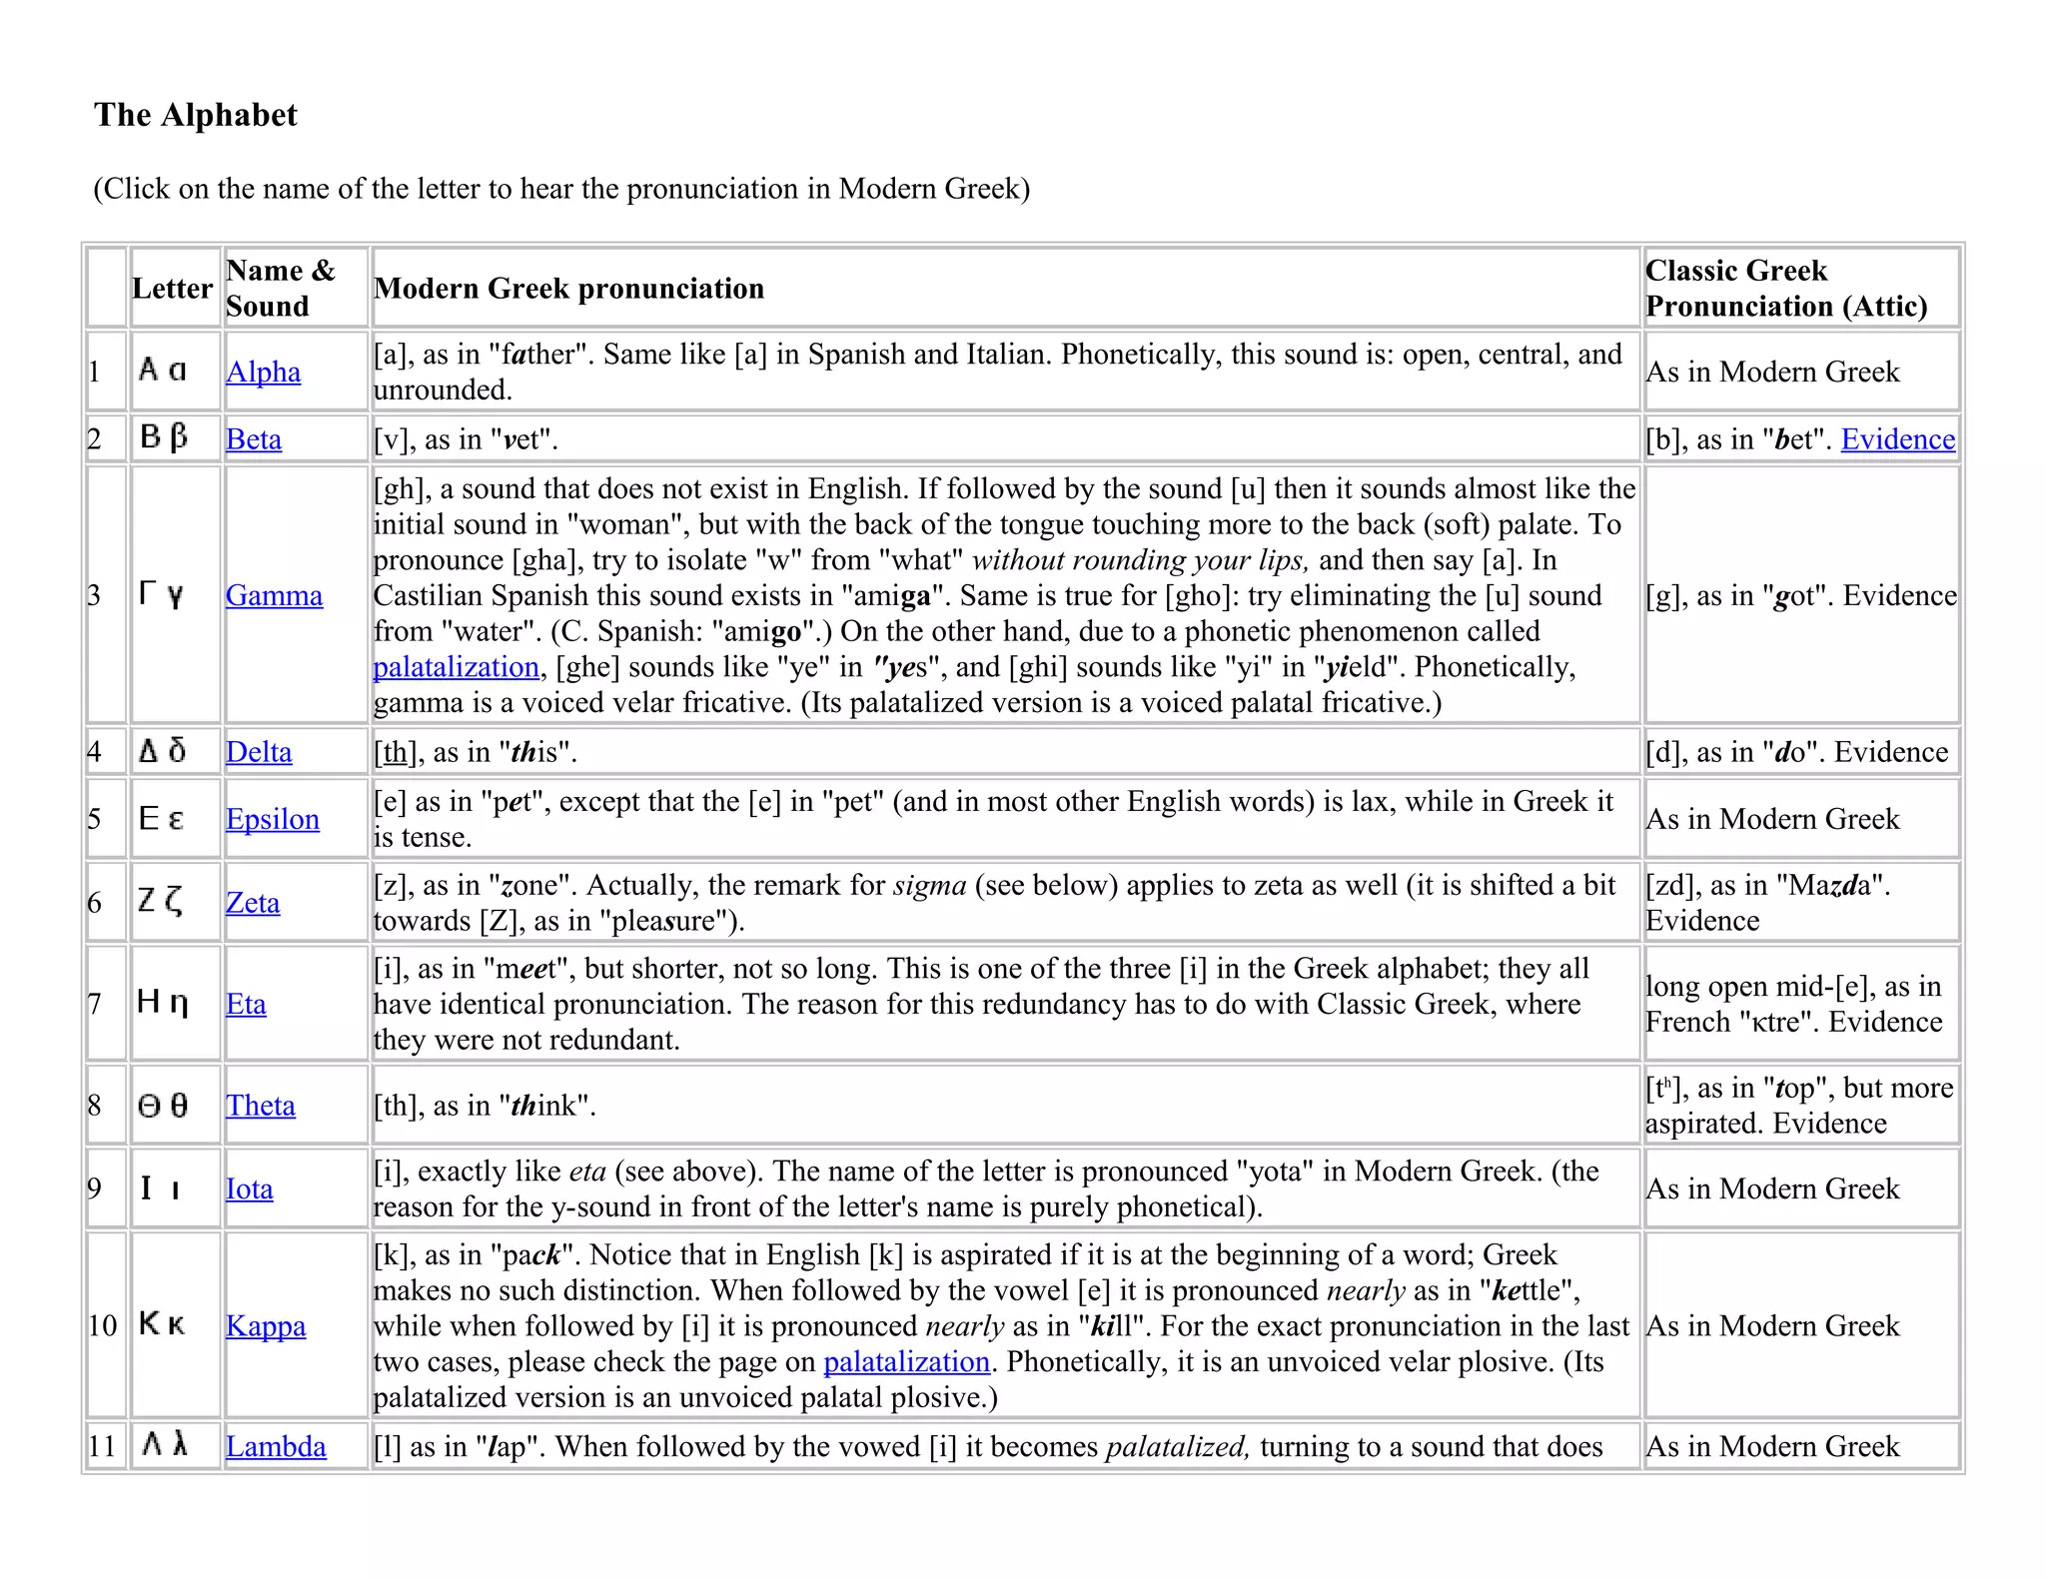Image resolution: width=2046 pixels, height=1580 pixels.
Task: Open the Kappa letter link
Action: (x=266, y=1326)
